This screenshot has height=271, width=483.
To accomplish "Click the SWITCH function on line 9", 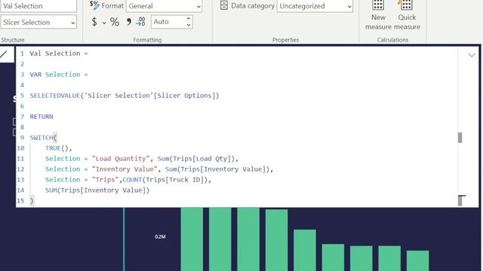I will pyautogui.click(x=42, y=138).
